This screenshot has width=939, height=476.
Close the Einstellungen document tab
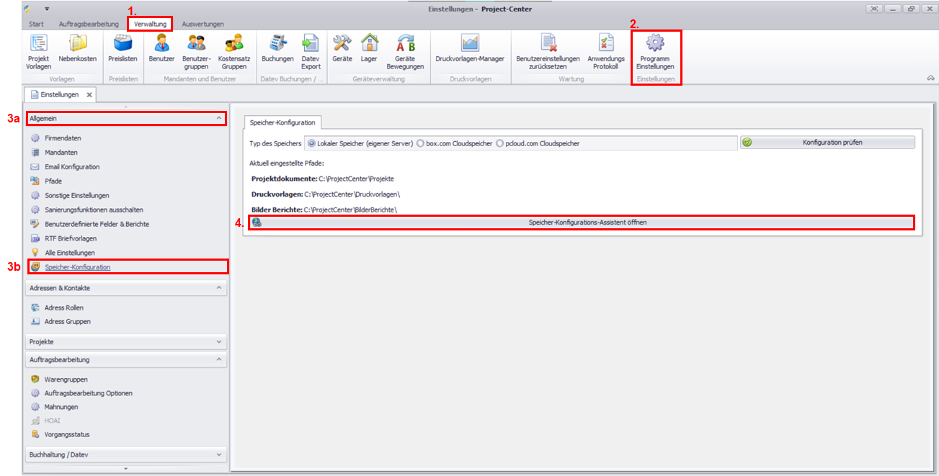pos(89,94)
